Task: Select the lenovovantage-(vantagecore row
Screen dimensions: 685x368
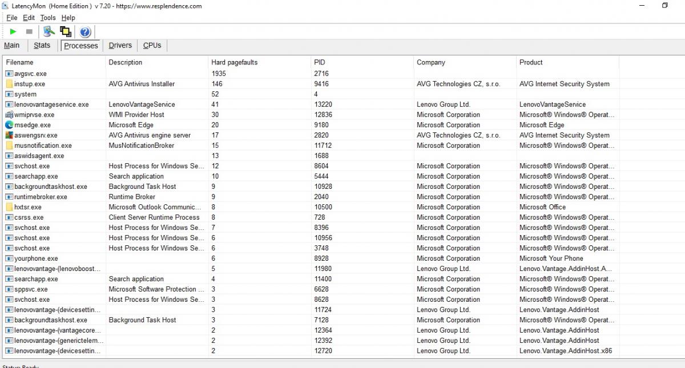Action: [x=311, y=330]
